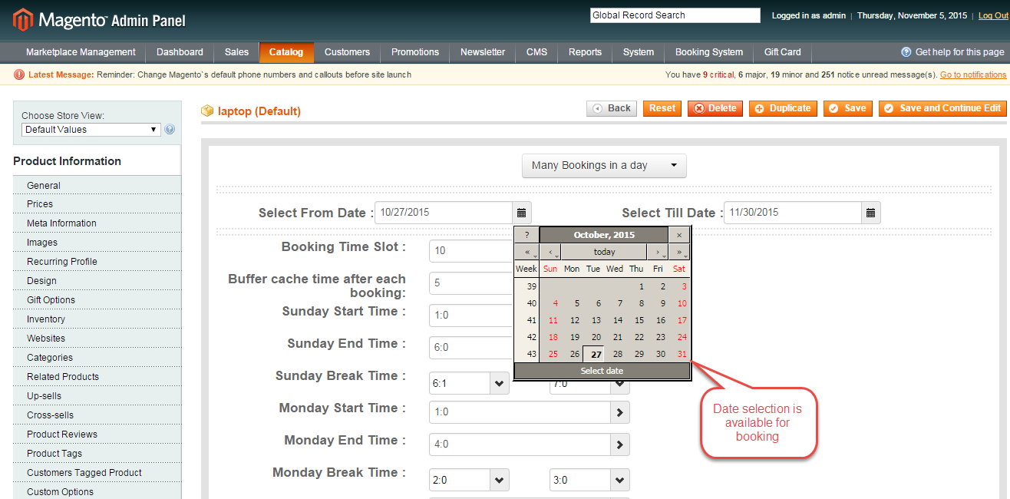The width and height of the screenshot is (1010, 499).
Task: Open the Newsletter menu
Action: coord(483,52)
